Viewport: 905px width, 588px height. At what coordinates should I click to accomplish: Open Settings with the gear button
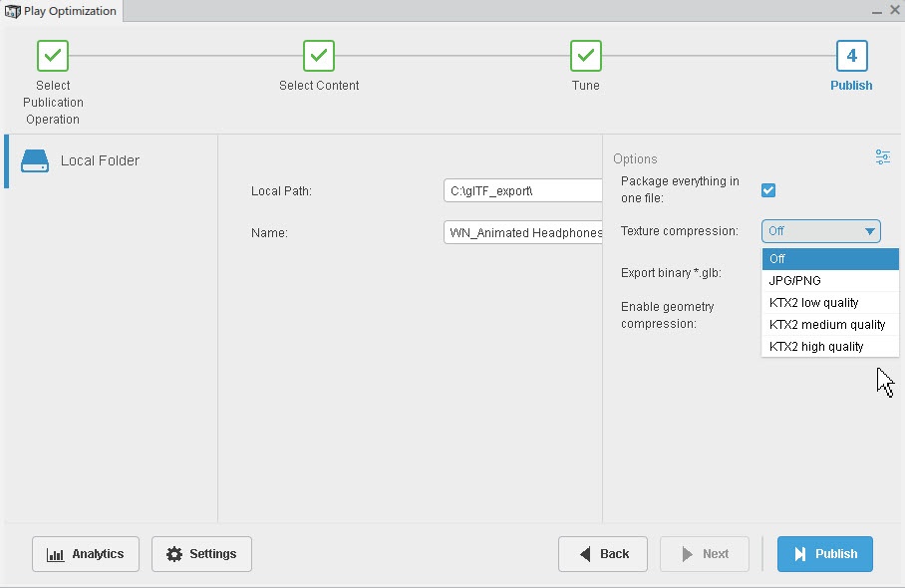point(201,554)
